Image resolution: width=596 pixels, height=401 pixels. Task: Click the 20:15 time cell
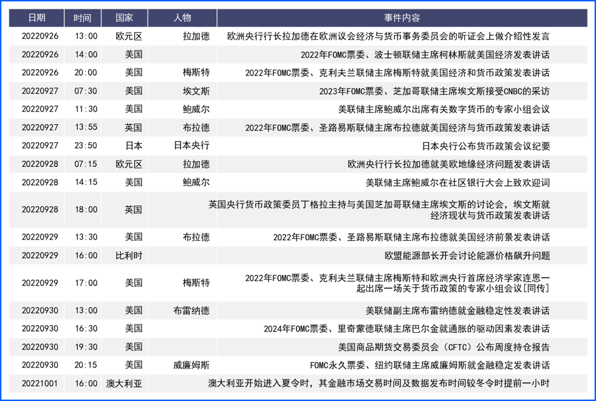(86, 365)
